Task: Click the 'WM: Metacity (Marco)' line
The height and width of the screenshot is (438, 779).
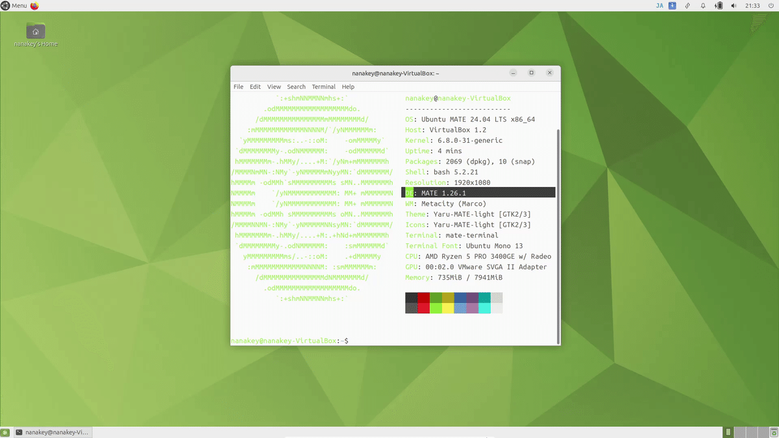Action: [445, 204]
